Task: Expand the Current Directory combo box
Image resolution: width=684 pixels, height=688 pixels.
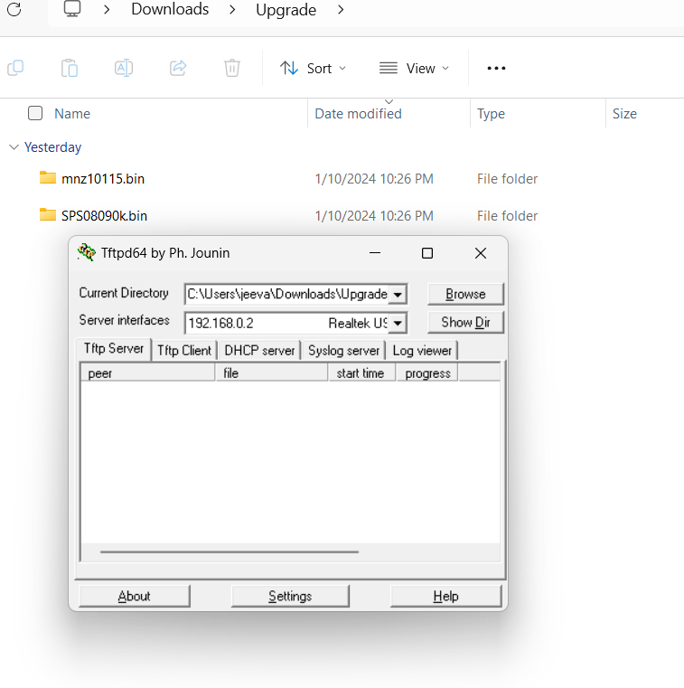Action: click(398, 294)
